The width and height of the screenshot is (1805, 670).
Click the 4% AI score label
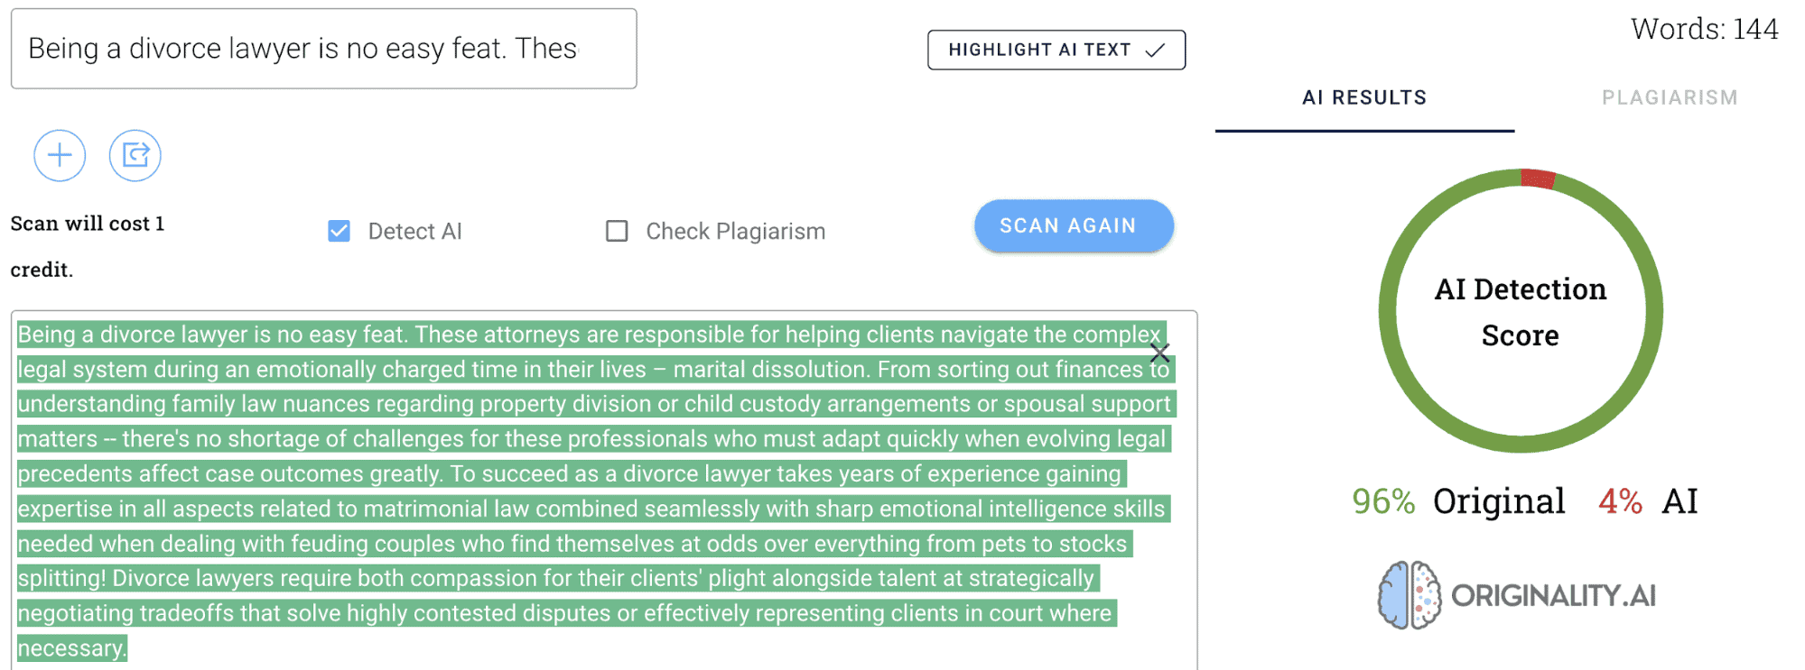[x=1648, y=501]
